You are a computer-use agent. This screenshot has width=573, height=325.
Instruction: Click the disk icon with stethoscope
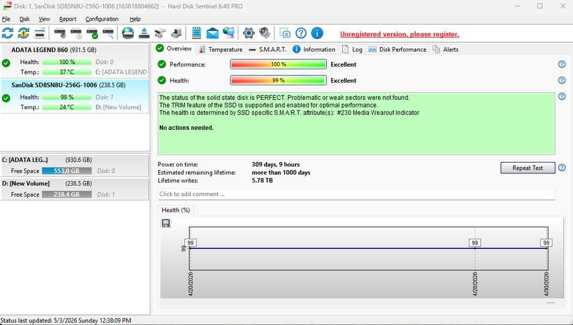pyautogui.click(x=60, y=33)
